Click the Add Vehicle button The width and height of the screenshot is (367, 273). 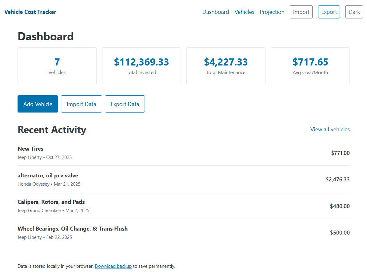tap(38, 104)
